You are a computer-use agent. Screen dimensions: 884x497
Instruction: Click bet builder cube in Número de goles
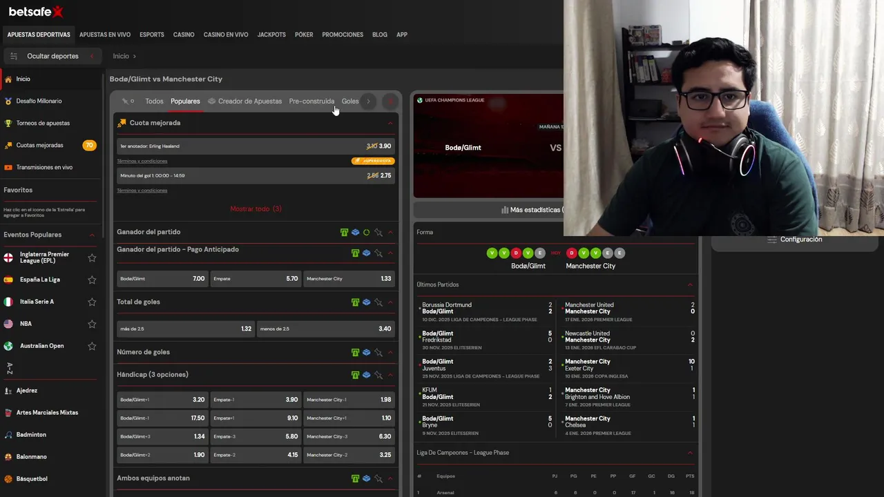[366, 353]
